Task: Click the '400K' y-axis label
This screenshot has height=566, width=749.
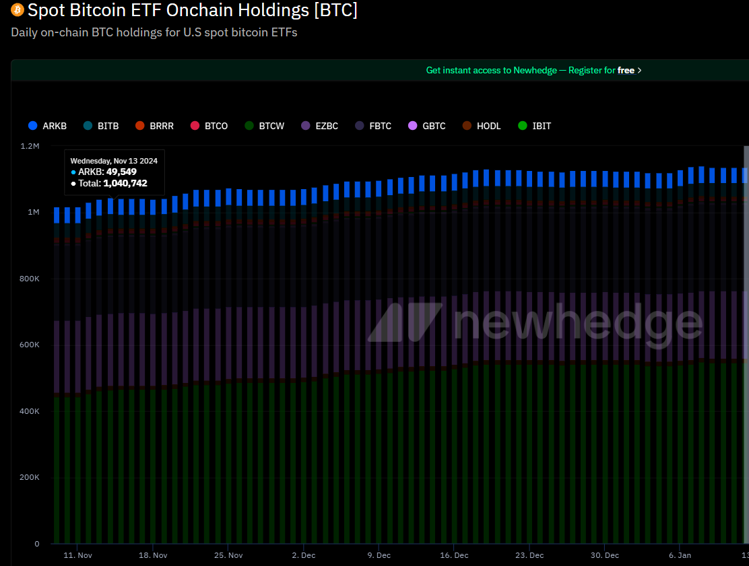Action: point(29,411)
